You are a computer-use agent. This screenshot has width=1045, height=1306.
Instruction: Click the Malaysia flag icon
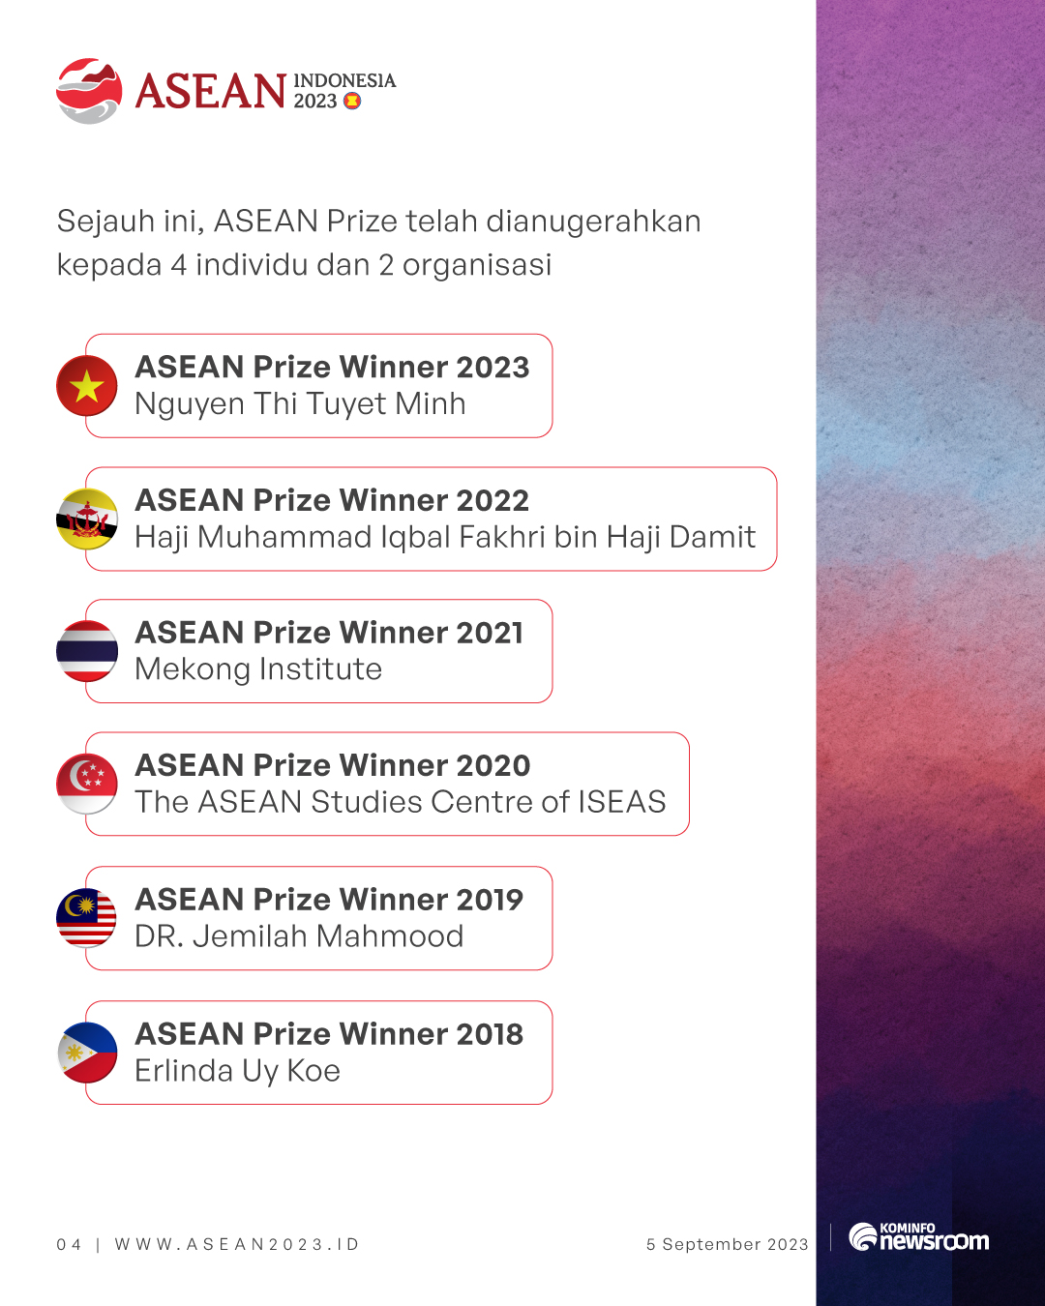(87, 918)
